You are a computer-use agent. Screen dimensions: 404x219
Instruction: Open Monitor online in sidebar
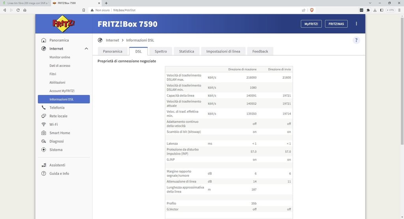pyautogui.click(x=60, y=57)
